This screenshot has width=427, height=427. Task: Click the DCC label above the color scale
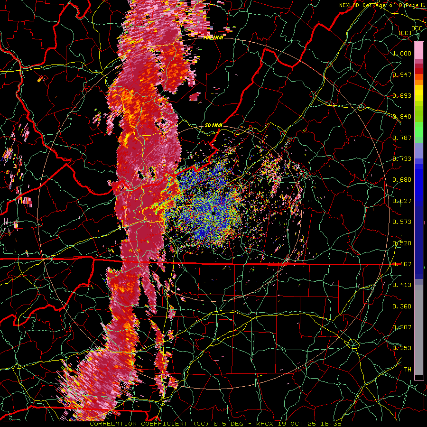(417, 28)
